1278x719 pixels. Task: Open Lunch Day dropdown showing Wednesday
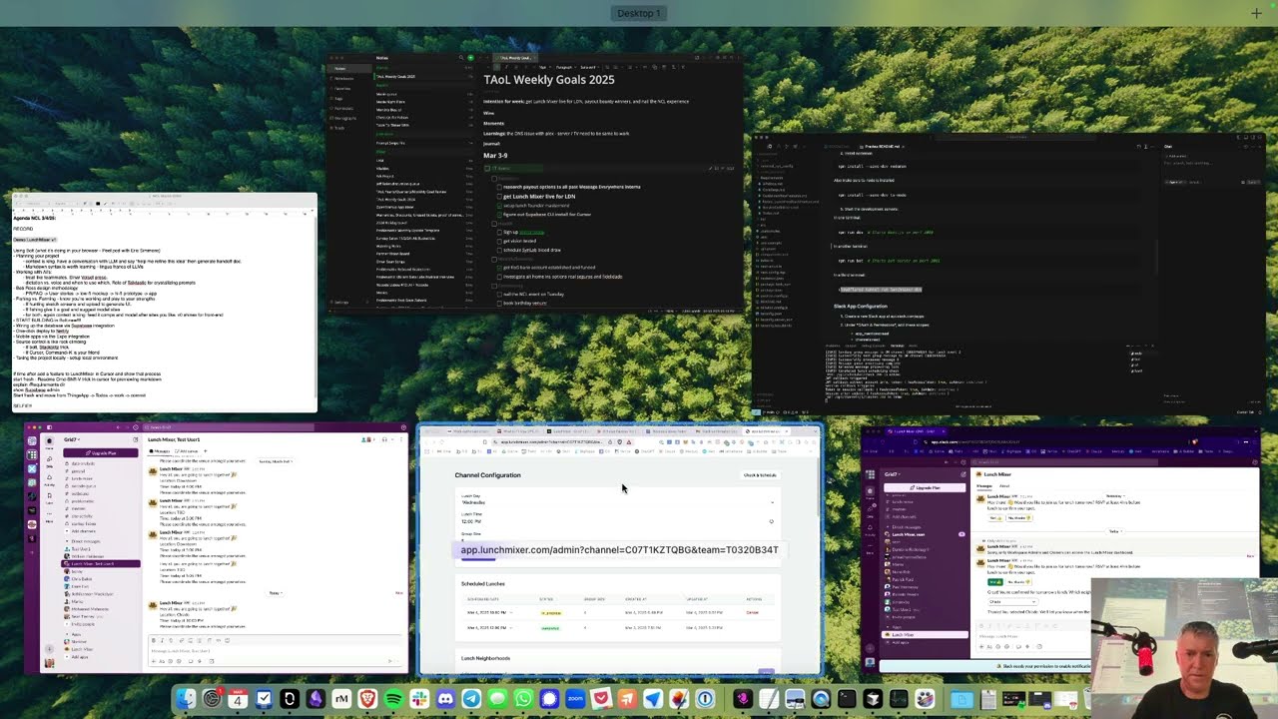click(617, 502)
